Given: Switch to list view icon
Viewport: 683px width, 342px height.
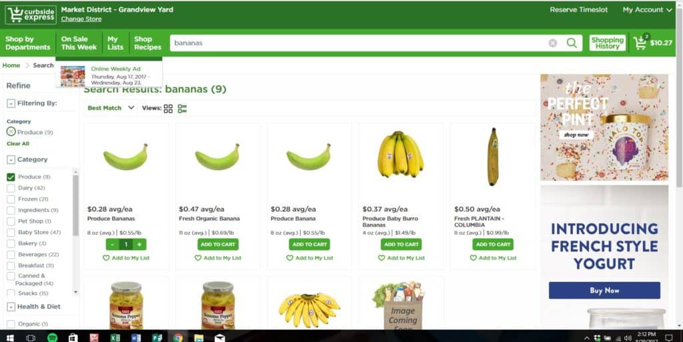Looking at the screenshot, I should tap(182, 109).
